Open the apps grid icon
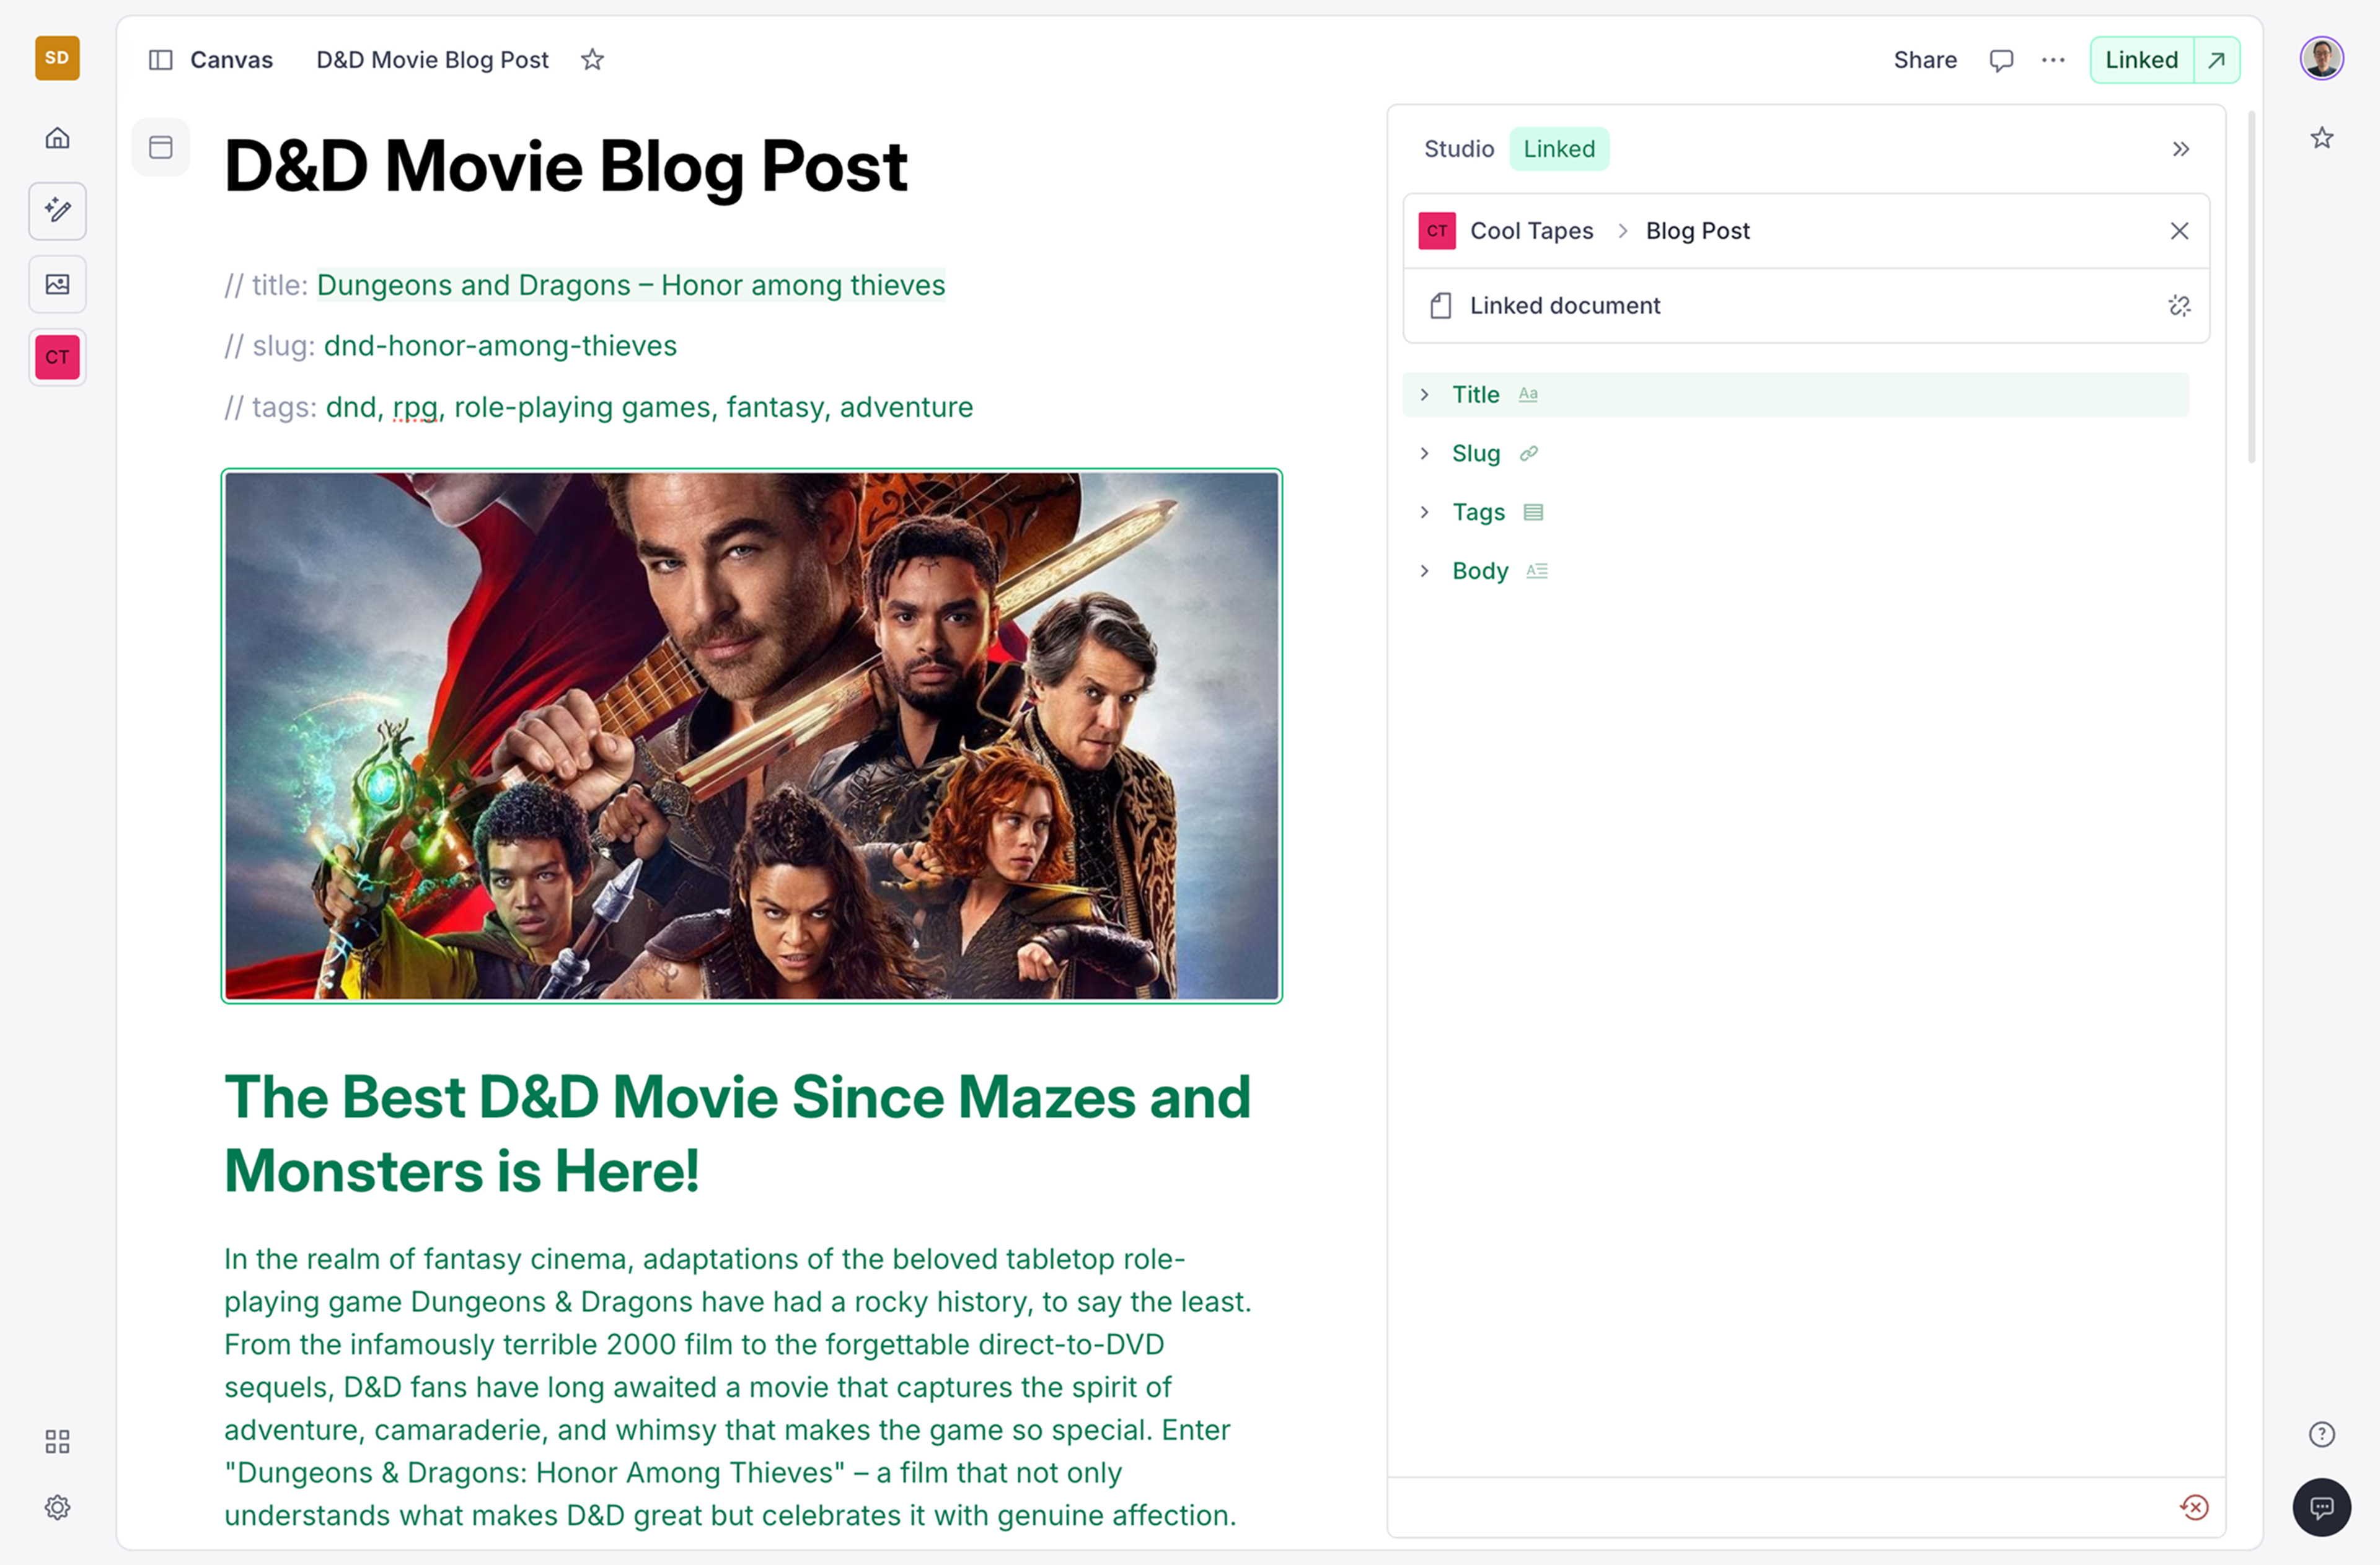The image size is (2380, 1565). point(57,1441)
